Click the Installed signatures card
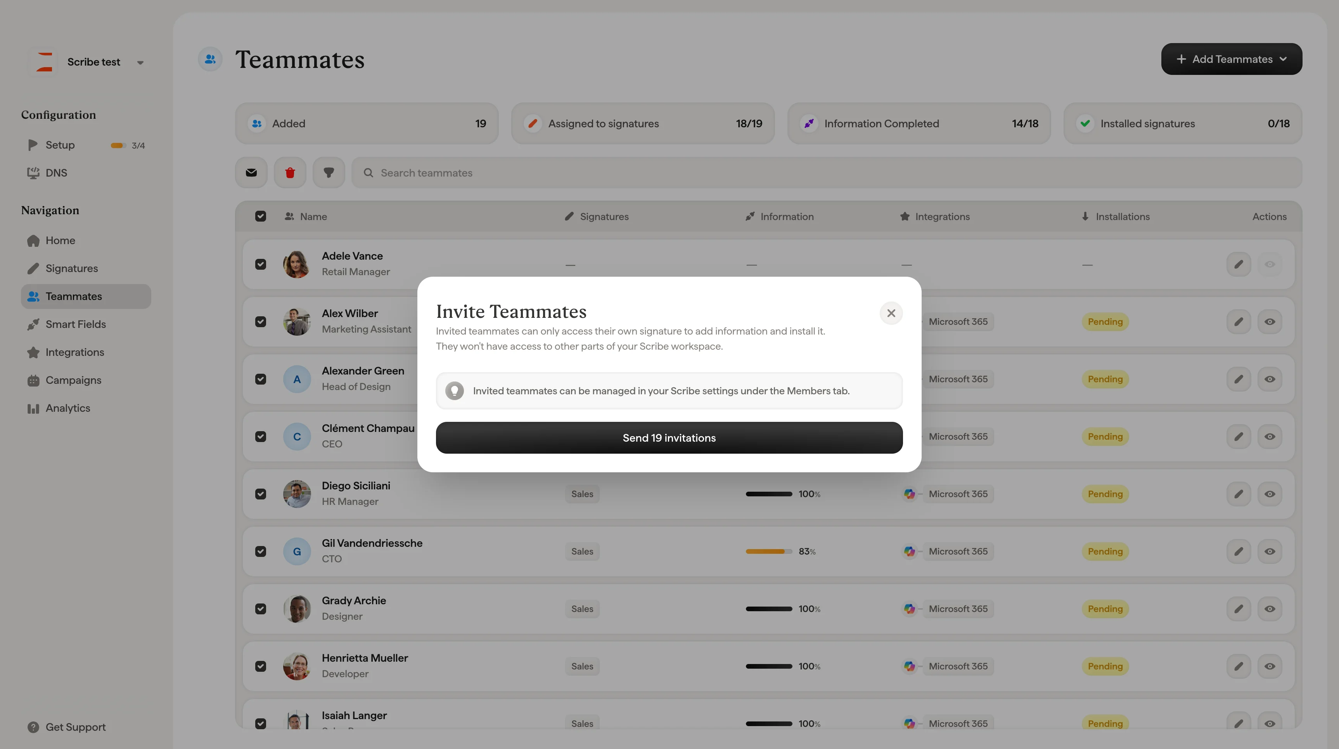Viewport: 1339px width, 749px height. coord(1183,123)
